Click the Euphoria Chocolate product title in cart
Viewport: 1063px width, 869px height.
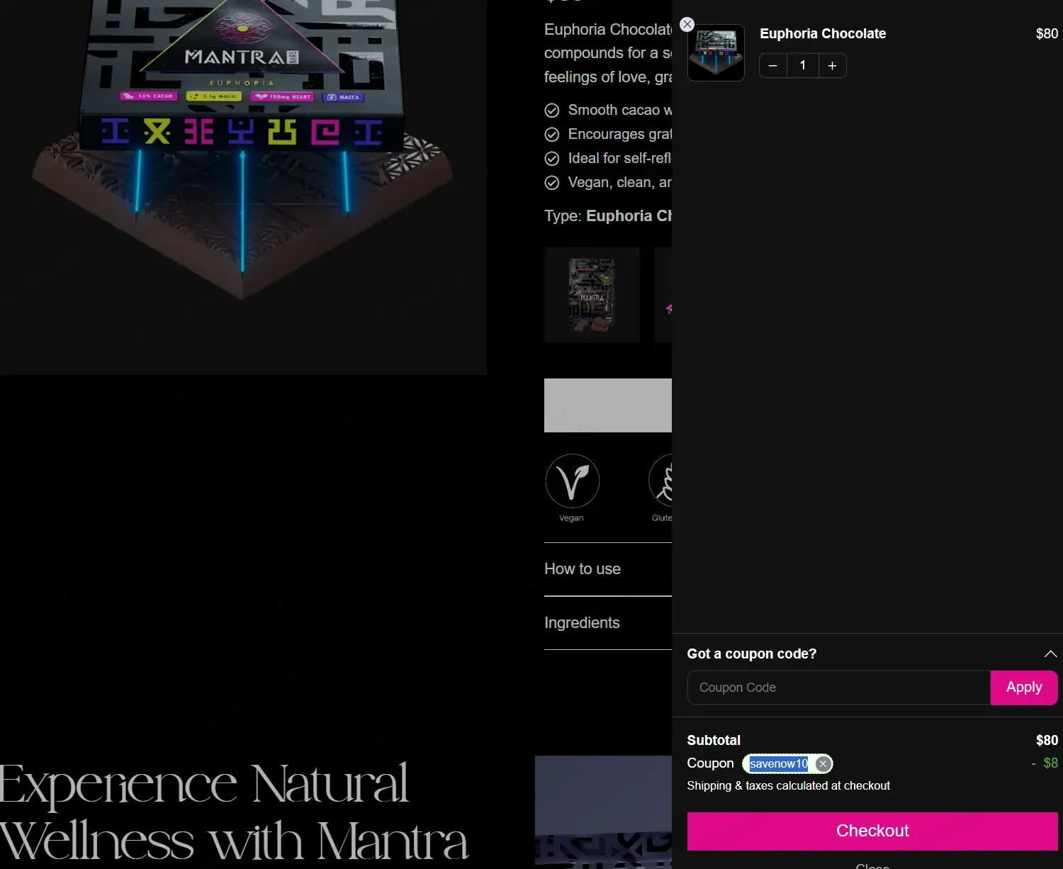click(823, 33)
